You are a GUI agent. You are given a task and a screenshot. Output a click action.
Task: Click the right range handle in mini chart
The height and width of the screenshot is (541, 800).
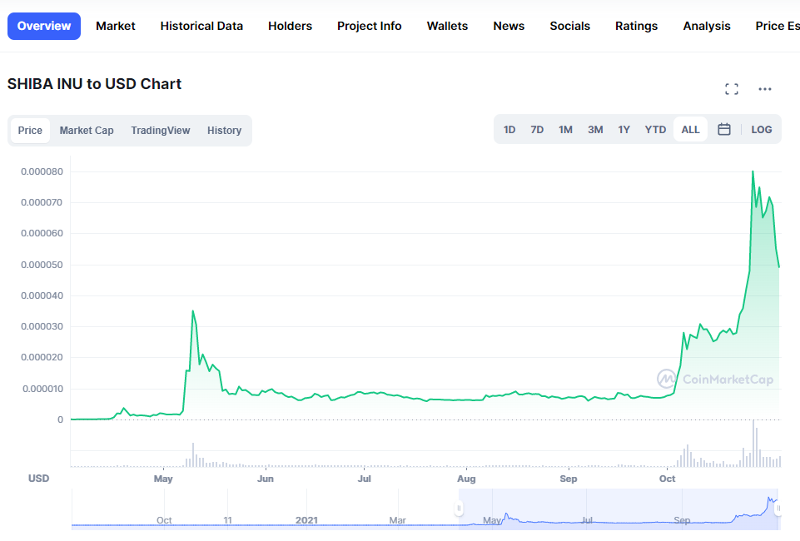[778, 509]
